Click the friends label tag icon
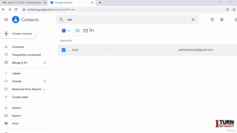Viewport: 237px width, 133px height. point(6,81)
